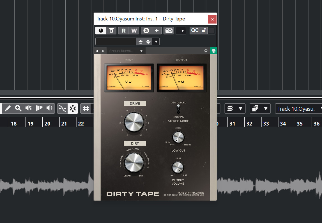Click bar 20 on the ruler

[x=47, y=124]
